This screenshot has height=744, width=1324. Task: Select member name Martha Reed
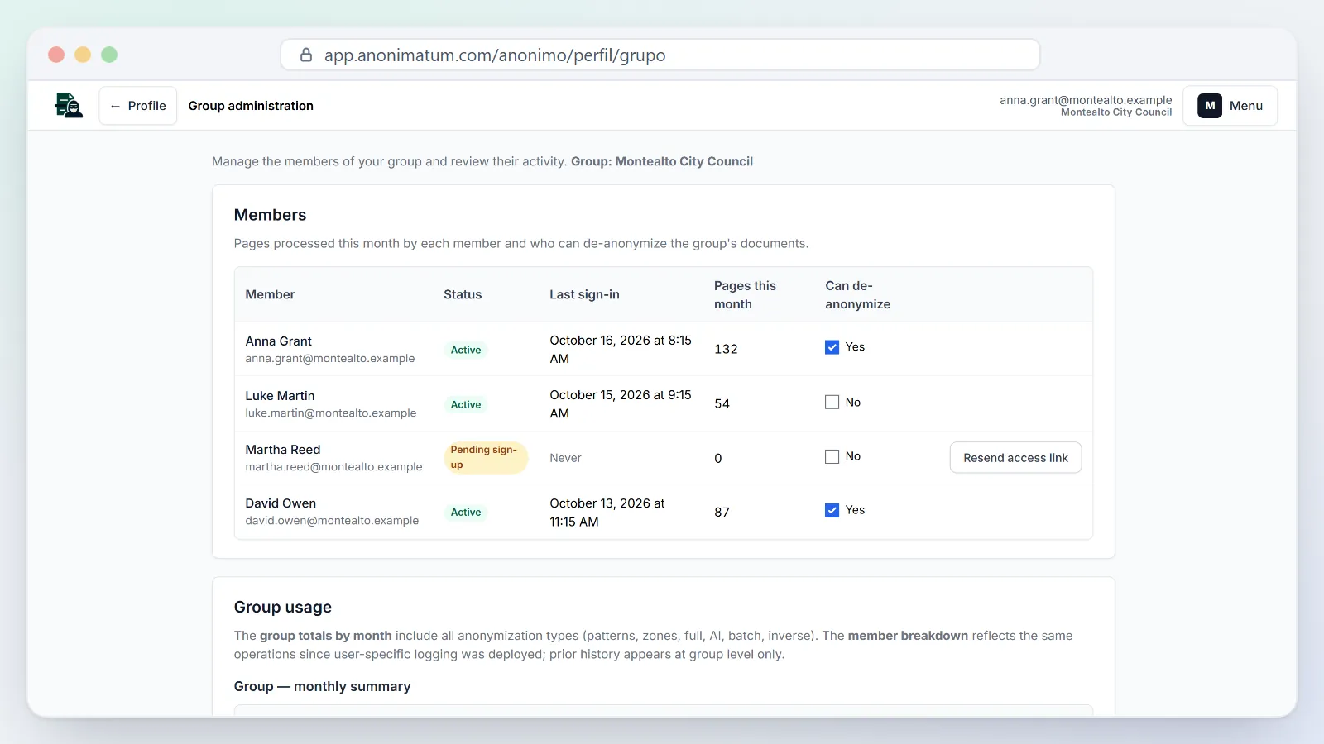282,450
